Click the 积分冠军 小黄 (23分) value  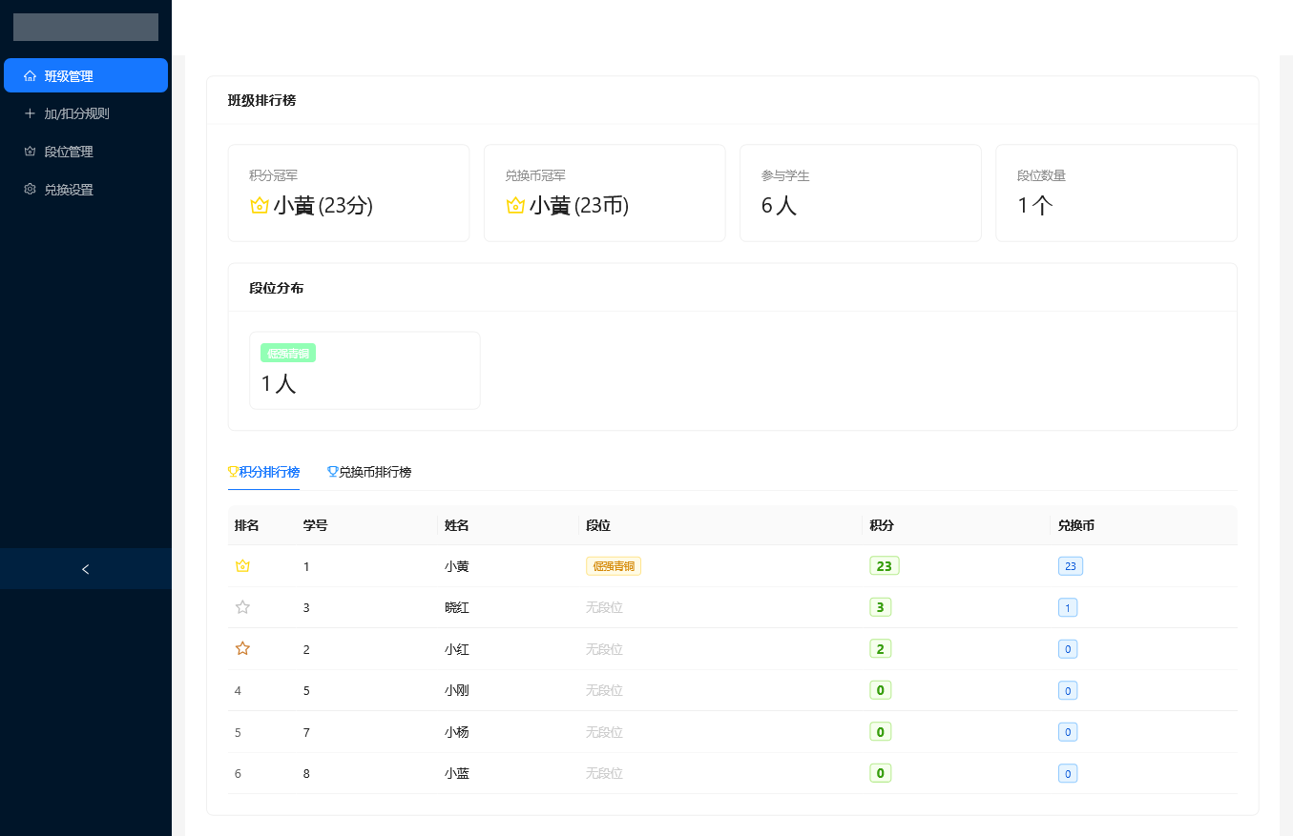[x=311, y=205]
